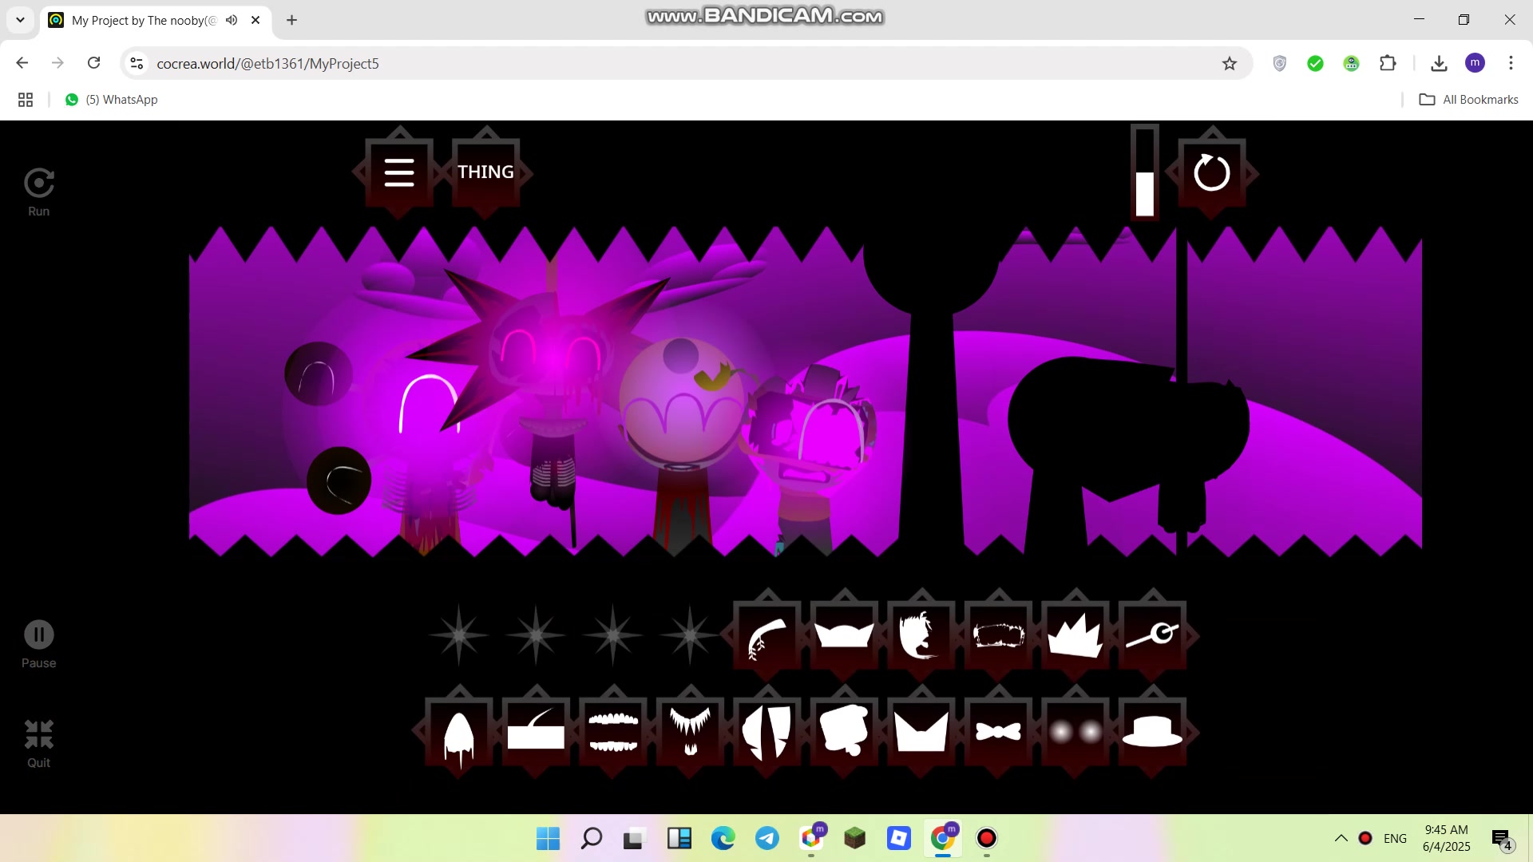Image resolution: width=1533 pixels, height=862 pixels.
Task: Click the second used star slot
Action: pyautogui.click(x=536, y=635)
